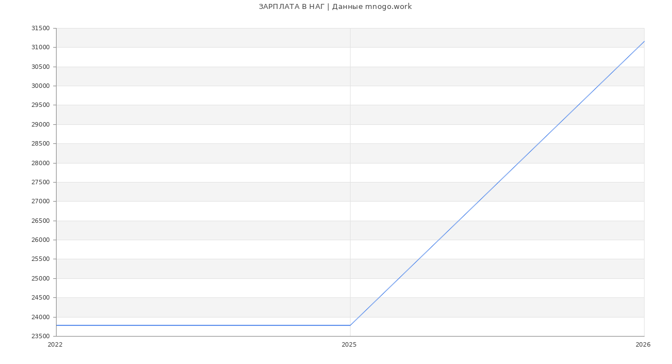The height and width of the screenshot is (364, 672).
Task: Click the 31500 y-axis label
Action: 40,29
